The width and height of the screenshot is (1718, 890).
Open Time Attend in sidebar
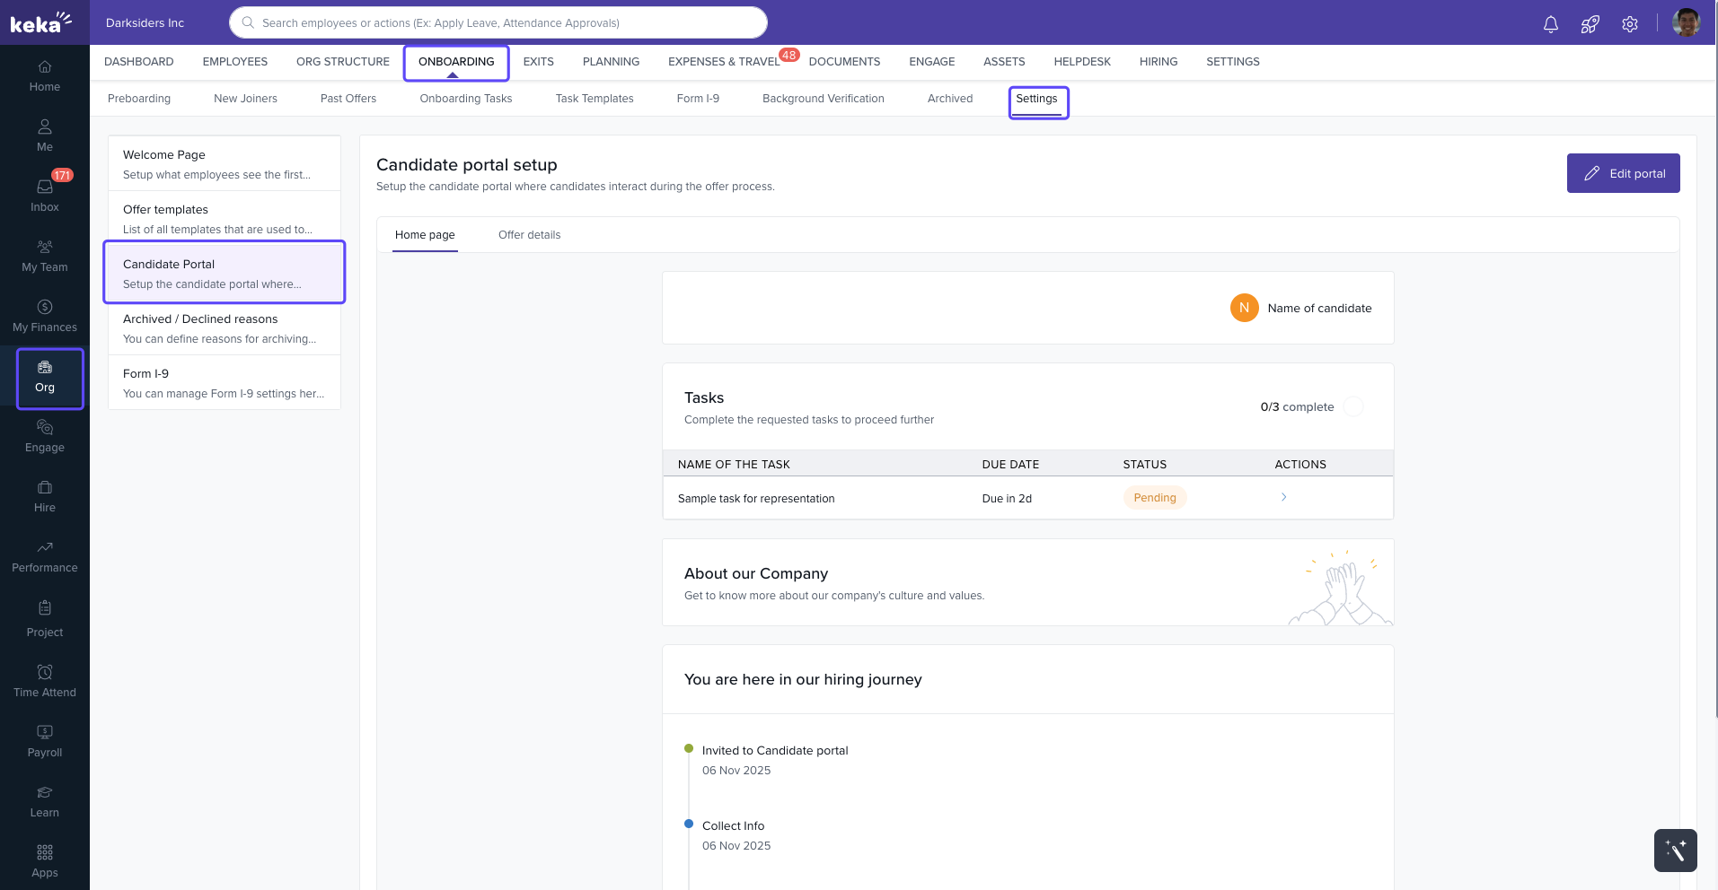pos(45,680)
